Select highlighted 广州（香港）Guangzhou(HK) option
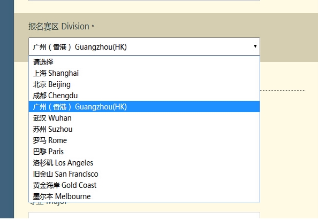 pyautogui.click(x=144, y=107)
